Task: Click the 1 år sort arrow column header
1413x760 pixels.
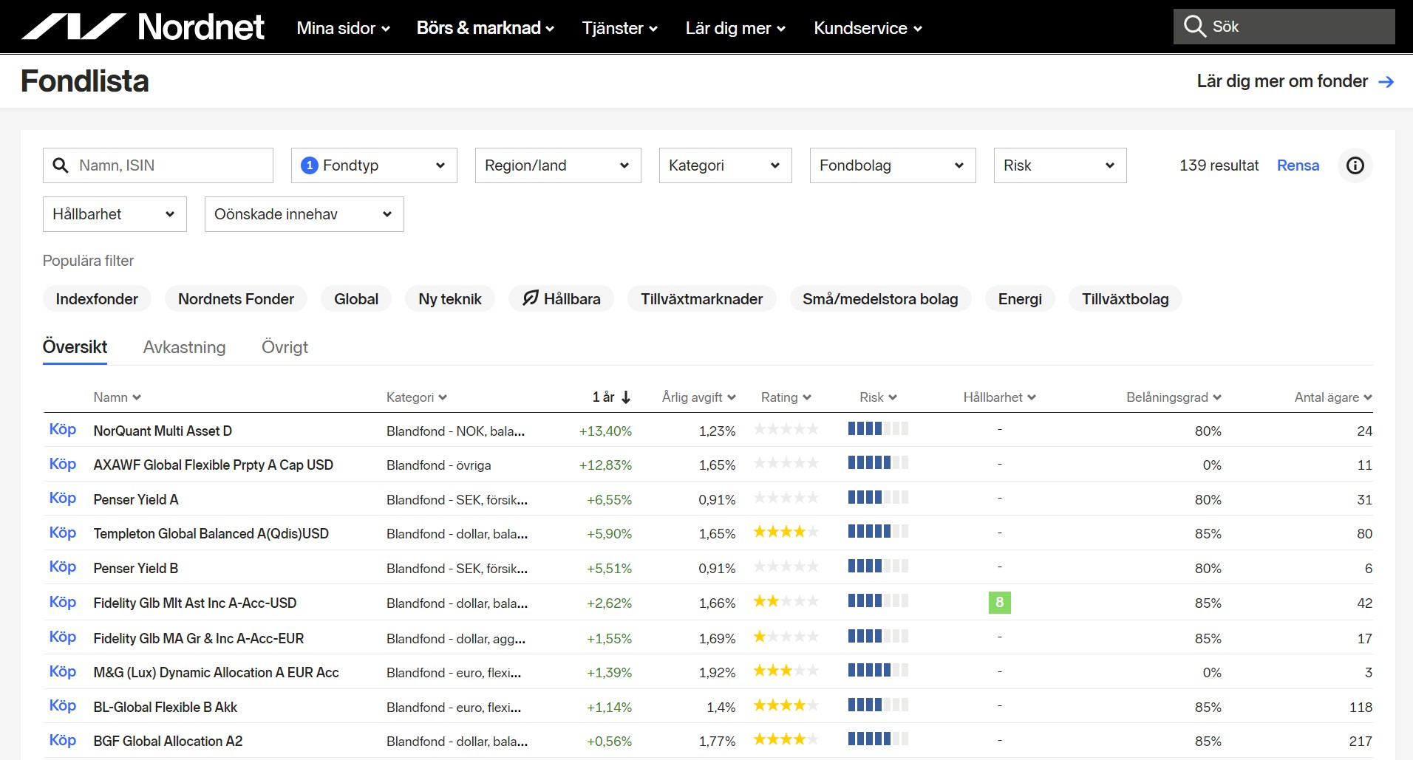Action: tap(611, 397)
